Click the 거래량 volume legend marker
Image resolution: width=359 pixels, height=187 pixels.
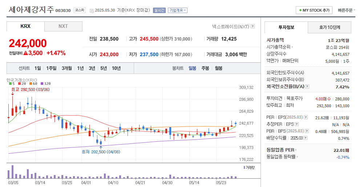(x=245, y=167)
